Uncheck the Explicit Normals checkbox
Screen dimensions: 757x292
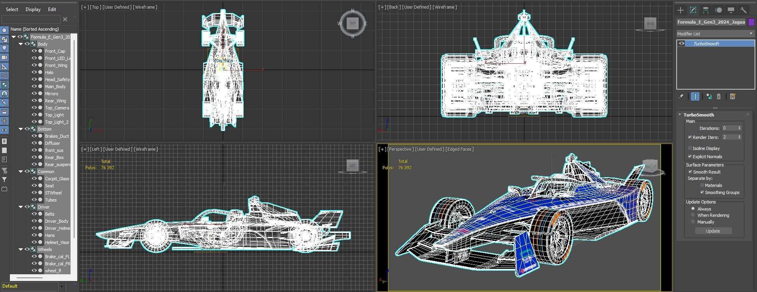click(690, 157)
